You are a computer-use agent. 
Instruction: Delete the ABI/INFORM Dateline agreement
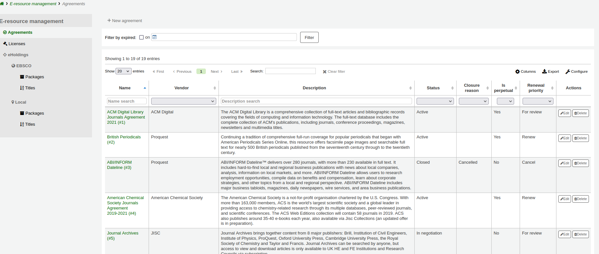[x=580, y=163]
